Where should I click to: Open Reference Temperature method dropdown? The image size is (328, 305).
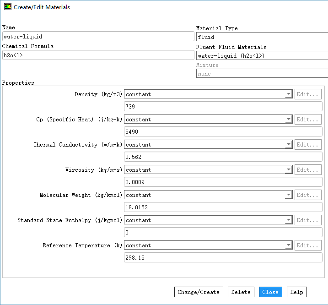pos(208,245)
